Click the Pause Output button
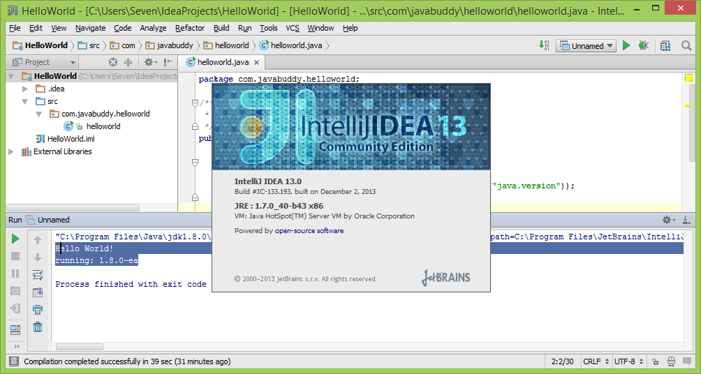The image size is (701, 374). click(15, 274)
